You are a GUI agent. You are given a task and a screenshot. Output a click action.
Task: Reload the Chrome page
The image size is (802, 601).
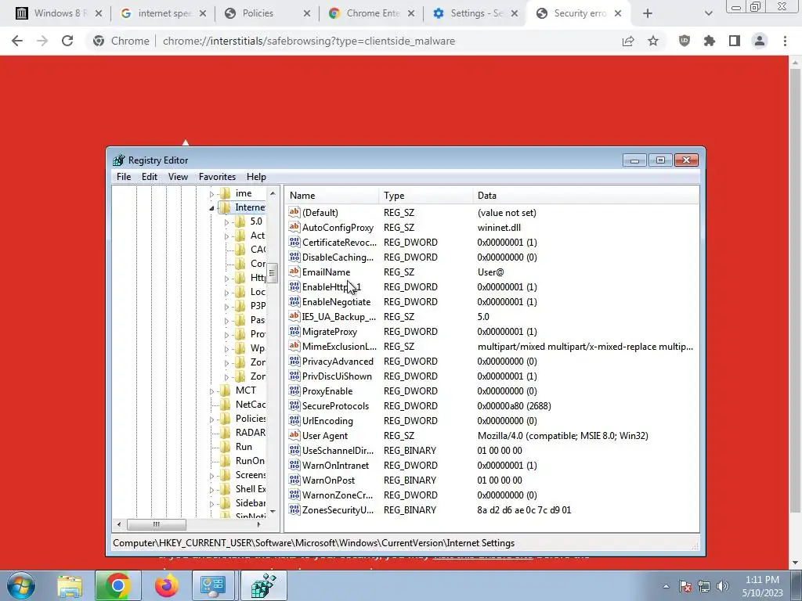(x=67, y=41)
